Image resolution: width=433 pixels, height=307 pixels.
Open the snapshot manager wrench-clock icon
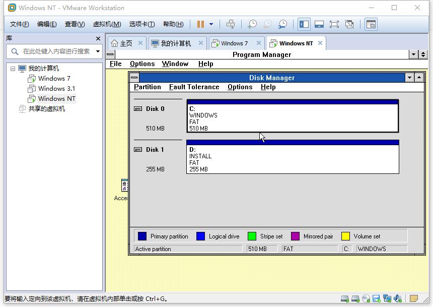coord(282,24)
